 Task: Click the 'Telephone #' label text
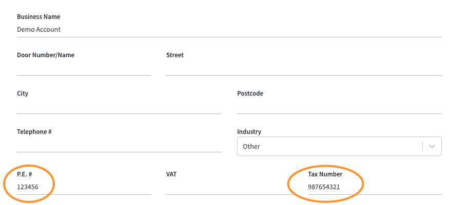(34, 132)
